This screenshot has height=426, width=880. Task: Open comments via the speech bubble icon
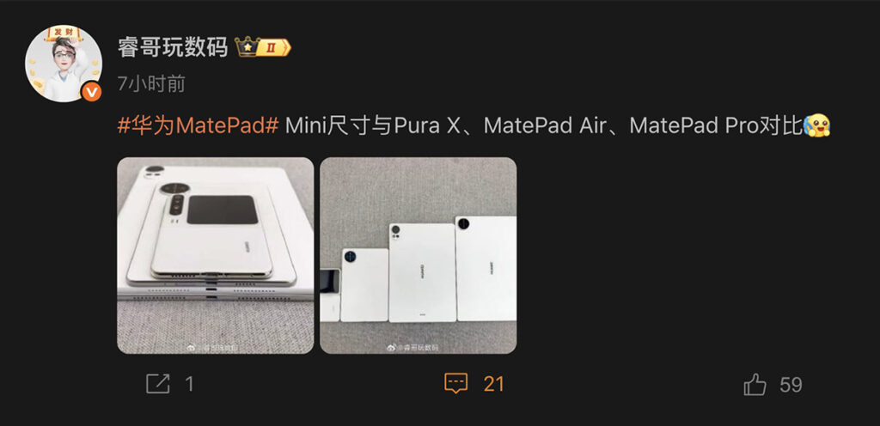tap(455, 384)
